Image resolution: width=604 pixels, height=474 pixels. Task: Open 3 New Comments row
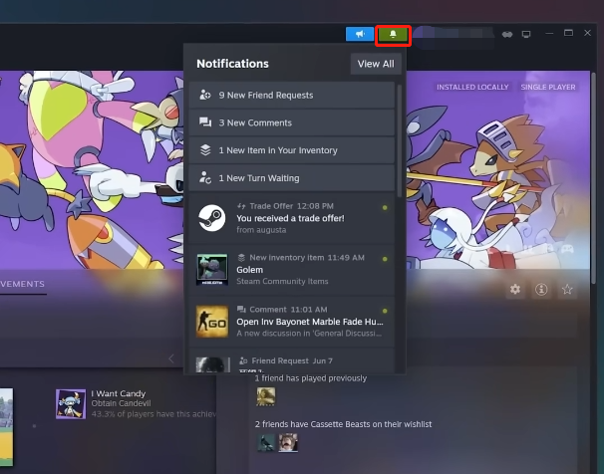292,122
